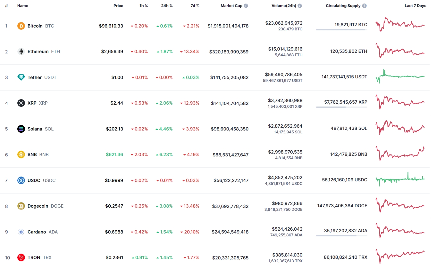
Task: Click the TRON logo icon
Action: (x=21, y=257)
